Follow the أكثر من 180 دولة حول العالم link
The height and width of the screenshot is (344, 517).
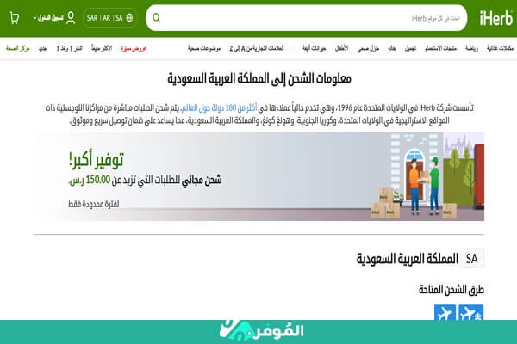219,107
